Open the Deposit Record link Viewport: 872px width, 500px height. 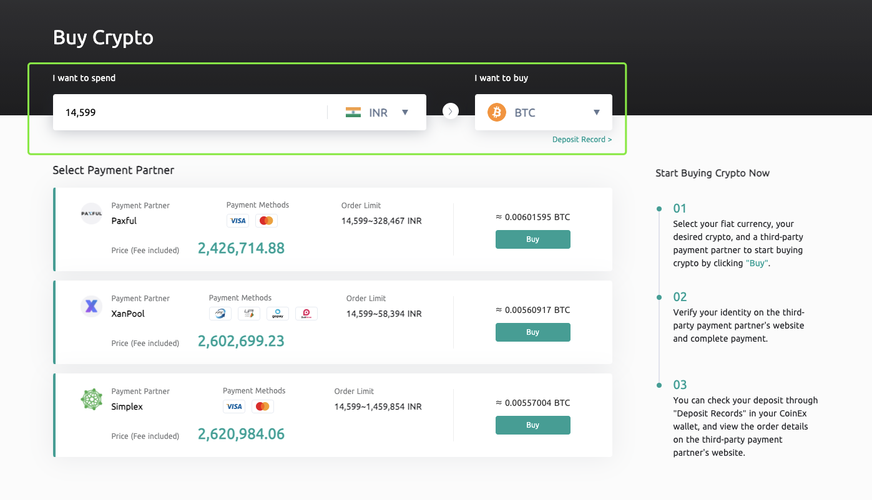coord(582,139)
